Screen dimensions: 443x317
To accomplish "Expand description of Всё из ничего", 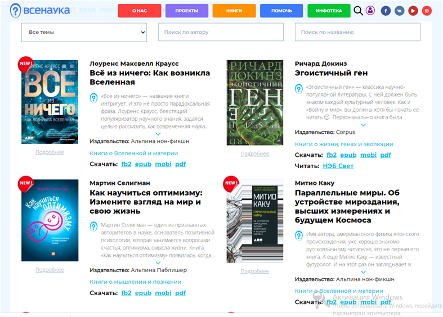I will pyautogui.click(x=158, y=134).
